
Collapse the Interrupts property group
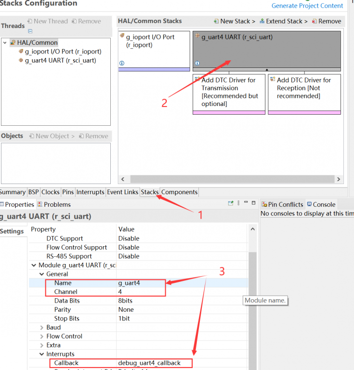(x=41, y=354)
